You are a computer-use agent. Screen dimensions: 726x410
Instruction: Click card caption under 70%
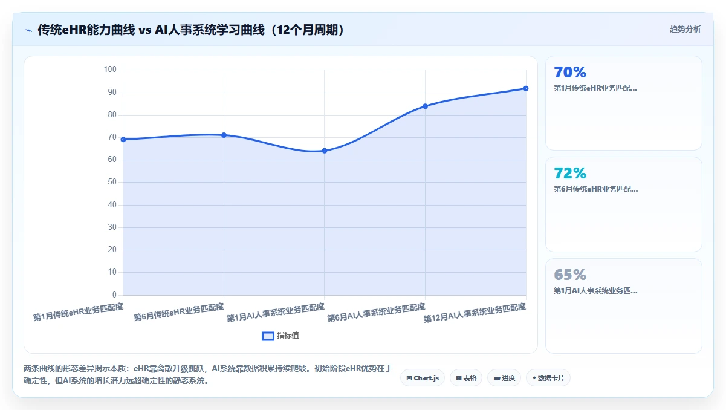(595, 88)
